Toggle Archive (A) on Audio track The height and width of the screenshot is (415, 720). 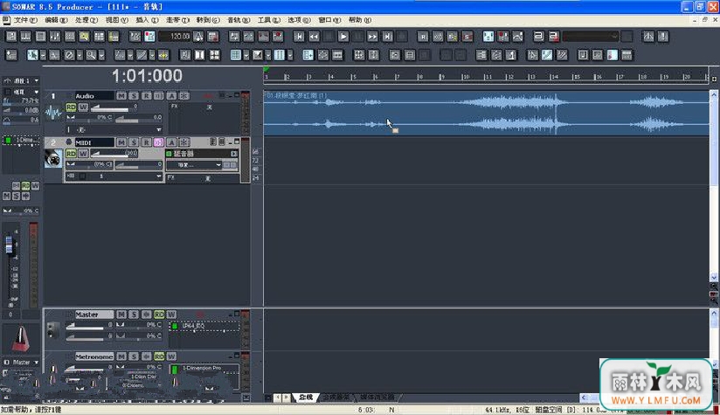pos(171,95)
